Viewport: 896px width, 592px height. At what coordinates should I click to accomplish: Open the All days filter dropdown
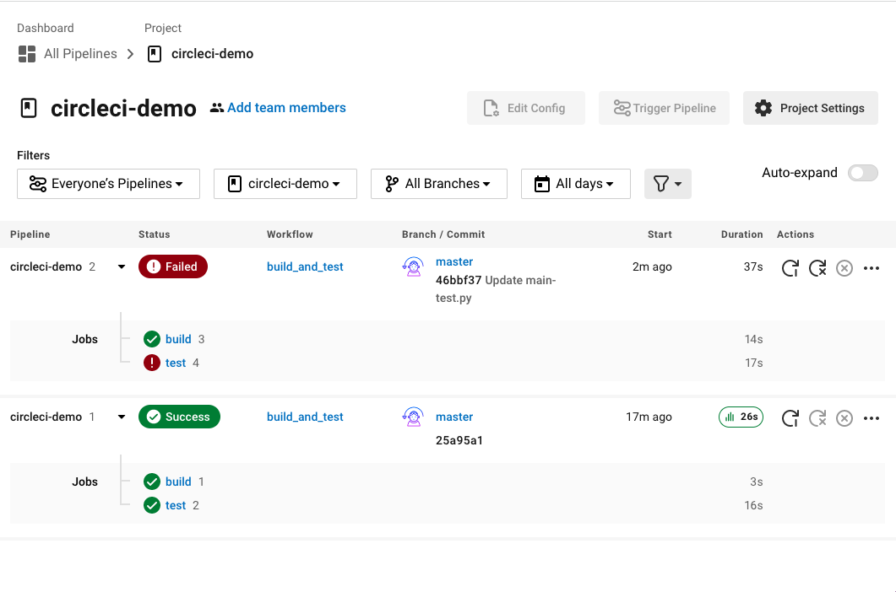tap(575, 183)
